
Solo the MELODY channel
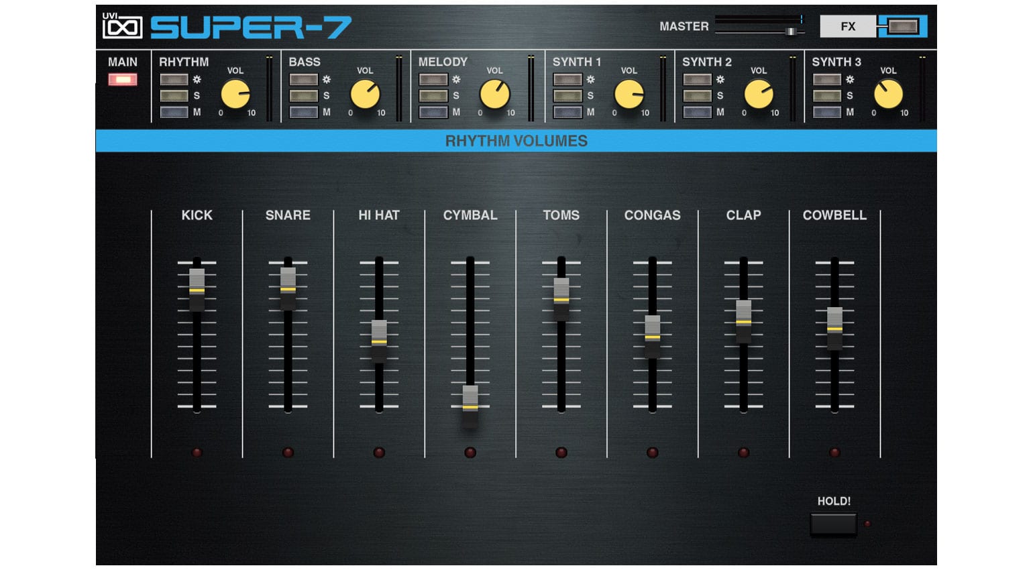[433, 96]
